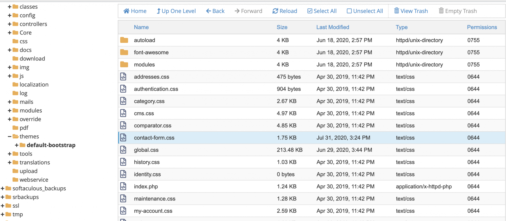506x221 pixels.
Task: Click the application/x-httpd-php type cell
Action: [x=424, y=186]
